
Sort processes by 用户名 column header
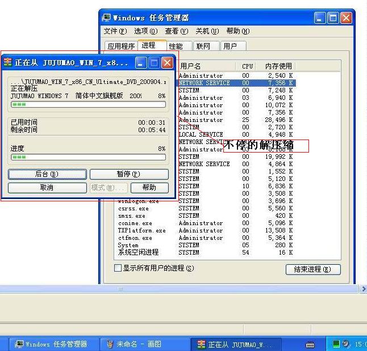[x=206, y=66]
